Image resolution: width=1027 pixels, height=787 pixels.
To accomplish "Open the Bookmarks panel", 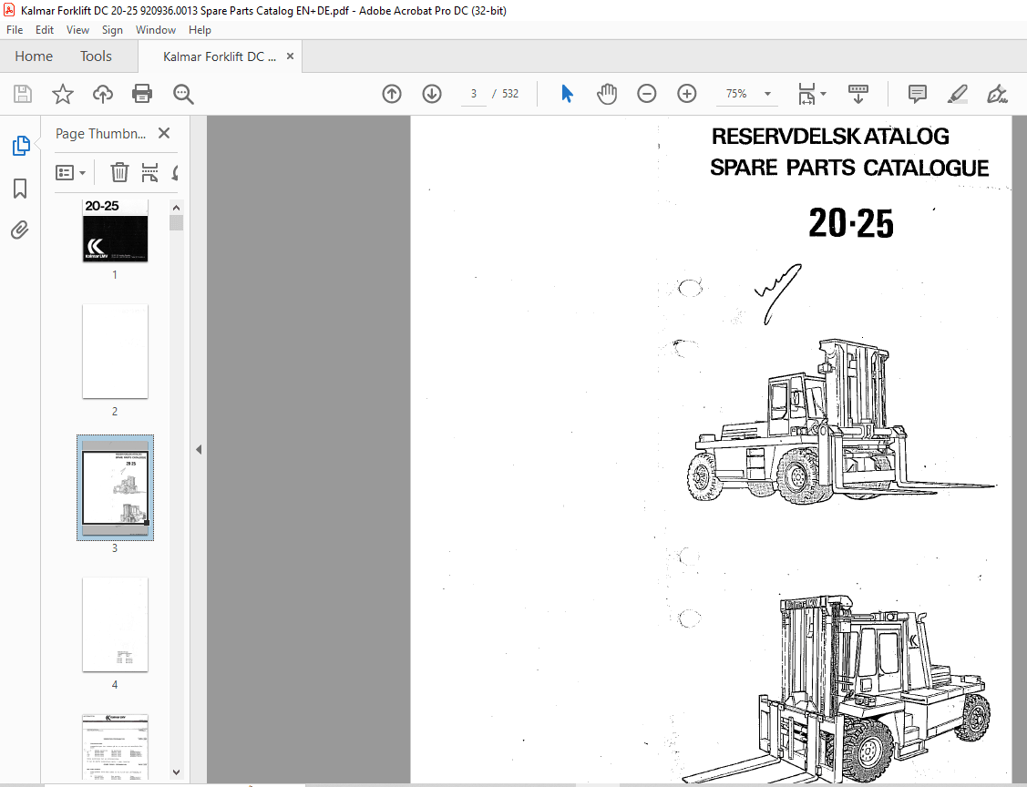I will (x=20, y=188).
